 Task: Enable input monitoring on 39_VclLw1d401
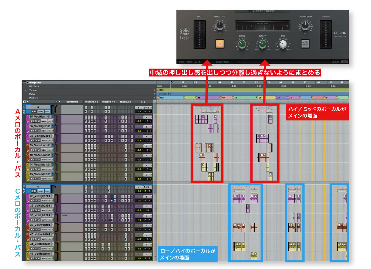33,229
